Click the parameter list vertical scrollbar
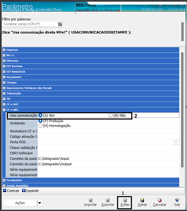This screenshot has width=187, height=211. (x=182, y=110)
